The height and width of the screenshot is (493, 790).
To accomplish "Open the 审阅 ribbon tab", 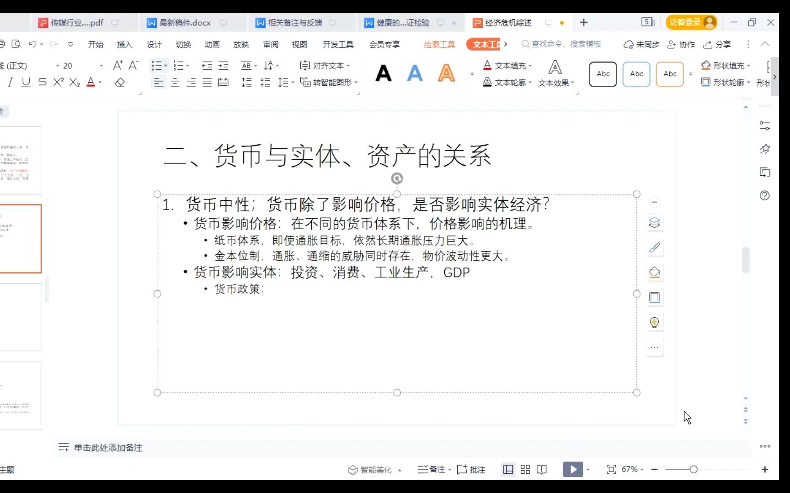I will click(x=271, y=44).
